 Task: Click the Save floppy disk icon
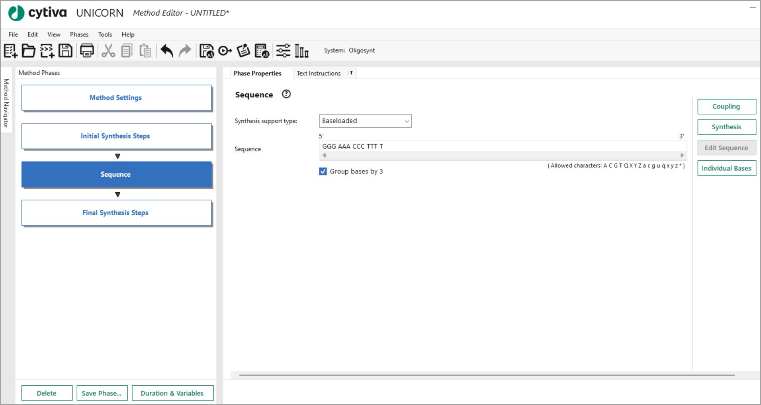pyautogui.click(x=65, y=51)
